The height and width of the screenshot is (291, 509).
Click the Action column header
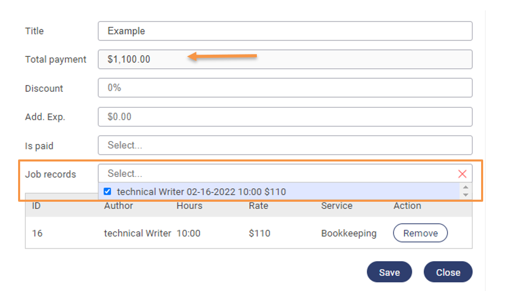[407, 206]
